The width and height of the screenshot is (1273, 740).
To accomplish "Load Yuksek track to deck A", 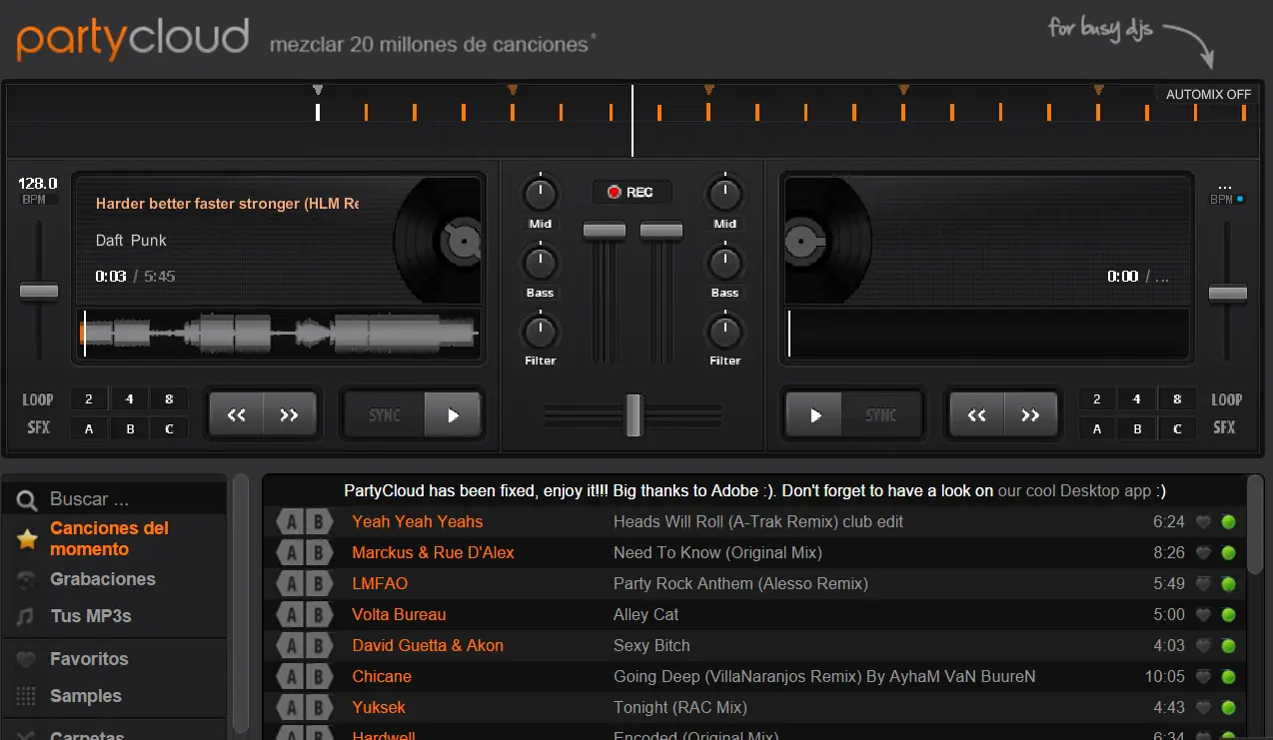I will point(290,707).
